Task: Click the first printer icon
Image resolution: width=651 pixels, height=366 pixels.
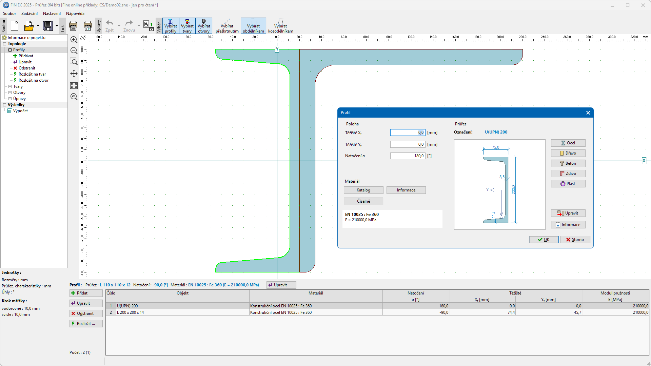Action: 73,26
